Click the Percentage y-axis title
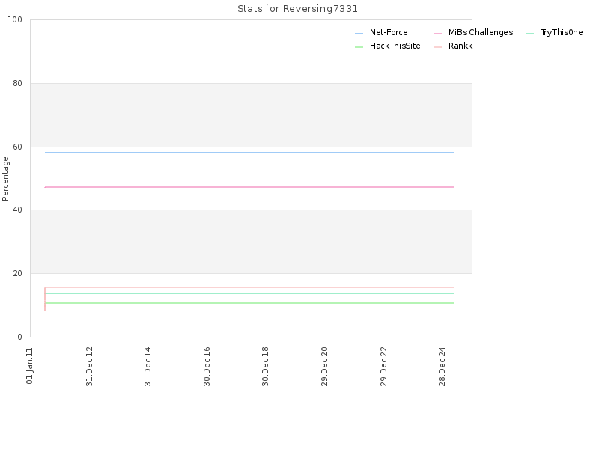The width and height of the screenshot is (599, 449). (x=5, y=179)
